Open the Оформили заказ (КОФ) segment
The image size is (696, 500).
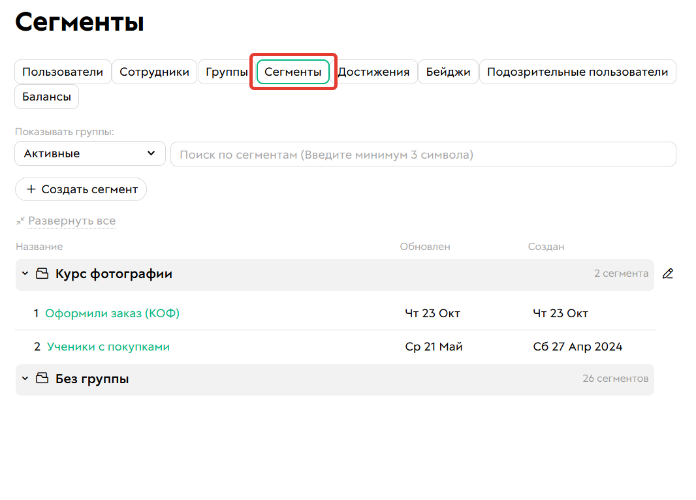point(112,313)
